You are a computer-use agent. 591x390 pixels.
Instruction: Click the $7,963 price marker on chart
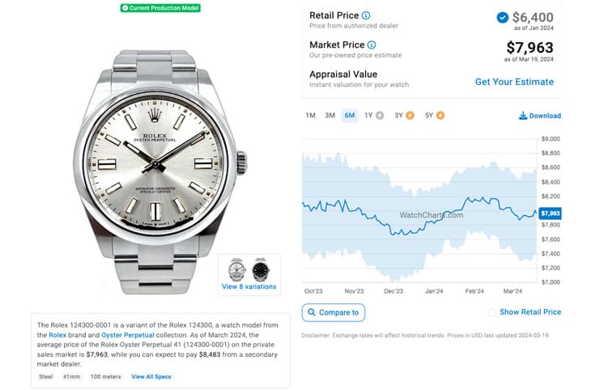click(x=551, y=214)
